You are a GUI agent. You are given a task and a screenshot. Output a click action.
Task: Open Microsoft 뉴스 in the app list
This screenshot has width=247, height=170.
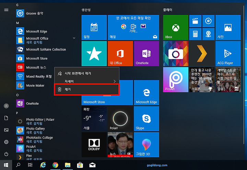tap(35, 67)
